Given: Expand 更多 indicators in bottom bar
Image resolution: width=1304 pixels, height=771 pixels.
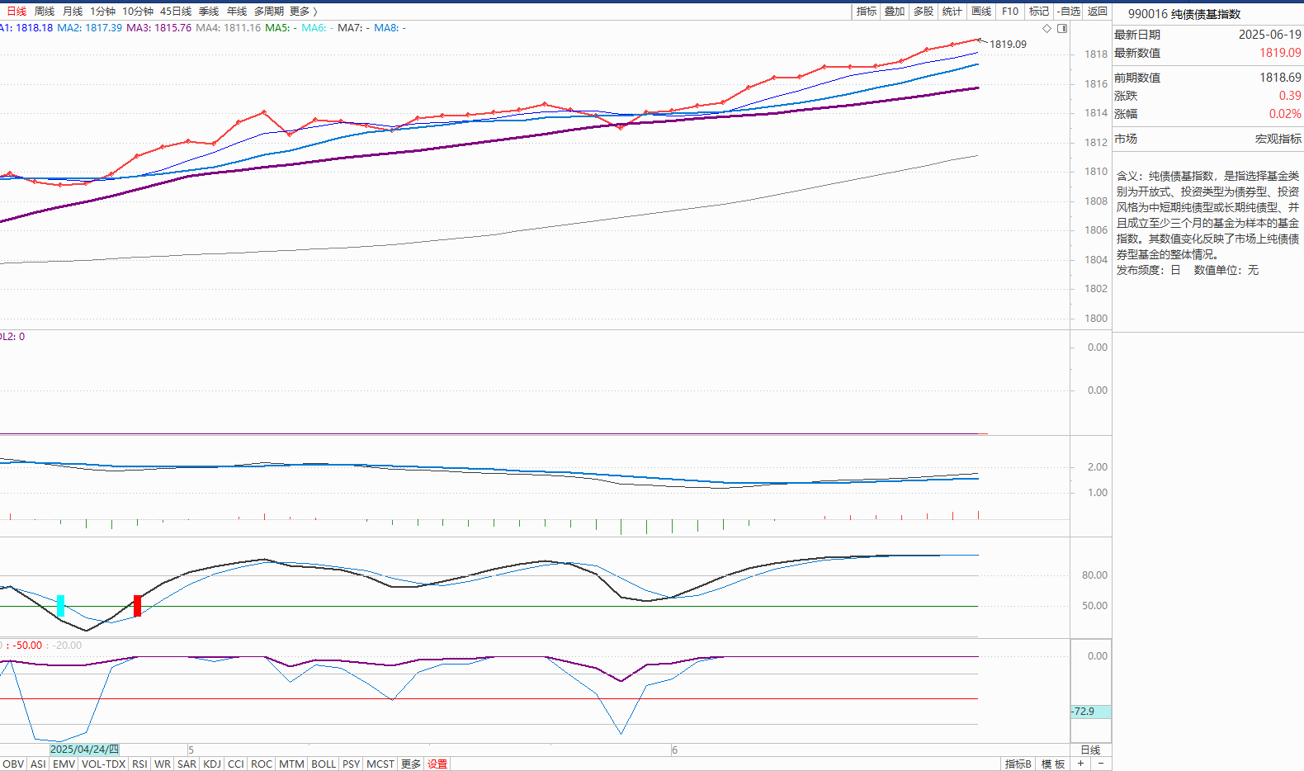Looking at the screenshot, I should coord(411,764).
